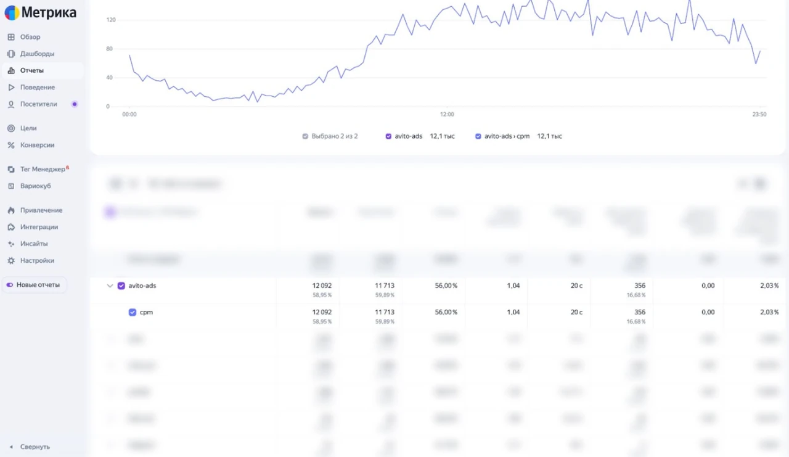
Task: Collapse the avito-ads tree row
Action: (x=110, y=286)
